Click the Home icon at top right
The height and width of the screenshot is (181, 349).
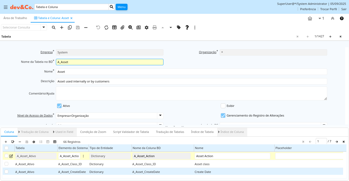click(310, 19)
